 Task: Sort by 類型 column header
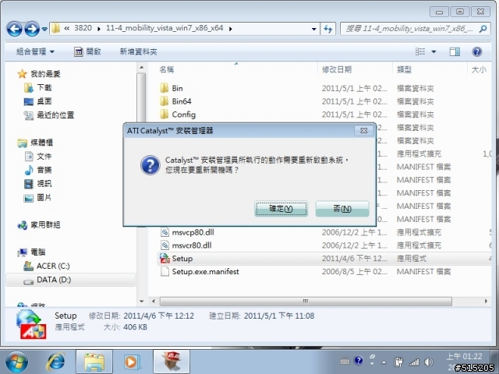[404, 69]
